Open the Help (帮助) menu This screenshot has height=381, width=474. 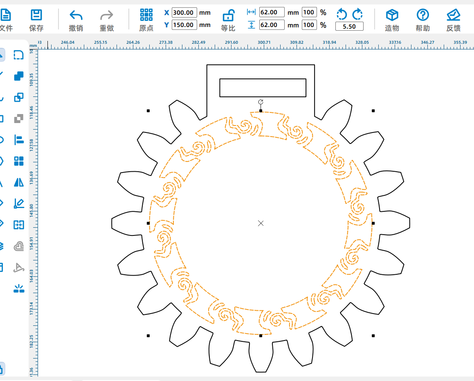pos(422,20)
